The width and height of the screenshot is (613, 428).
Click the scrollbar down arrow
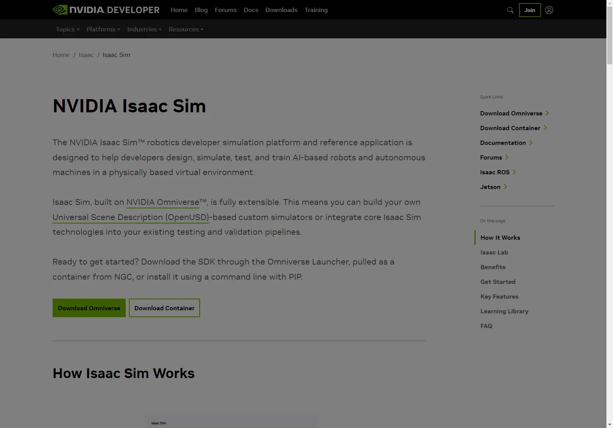(610, 425)
